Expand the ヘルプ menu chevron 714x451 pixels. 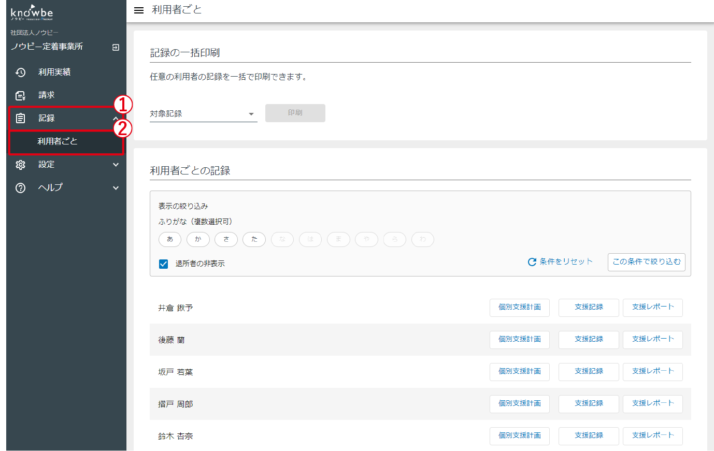pos(116,188)
